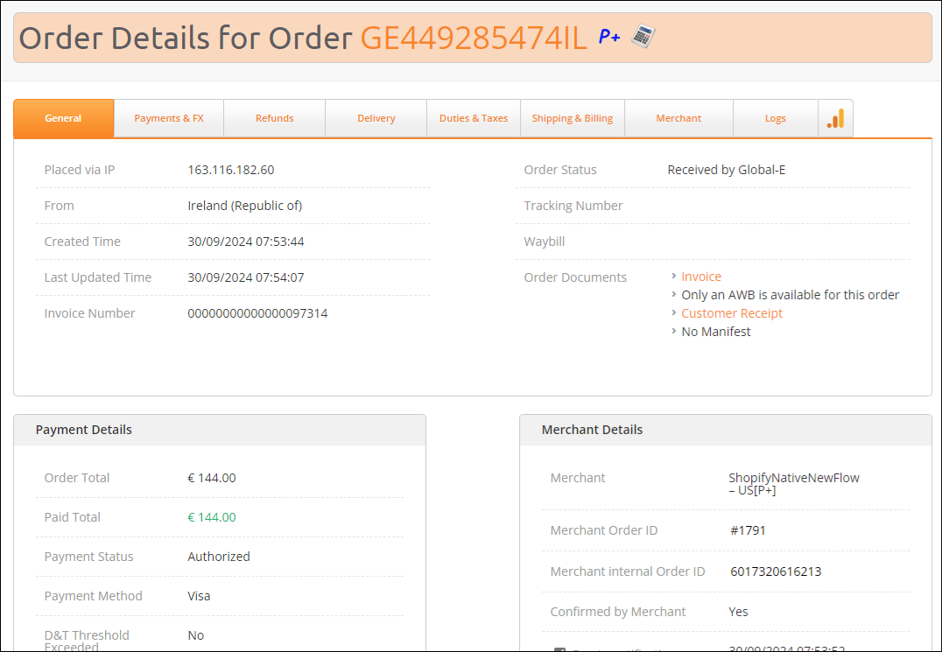Click the blue P+ icon in header

point(609,38)
